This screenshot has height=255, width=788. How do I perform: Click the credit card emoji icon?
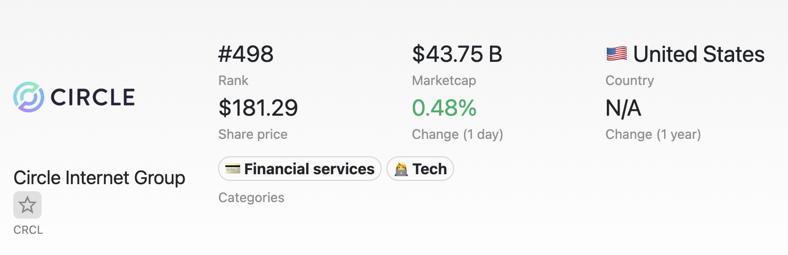point(233,169)
